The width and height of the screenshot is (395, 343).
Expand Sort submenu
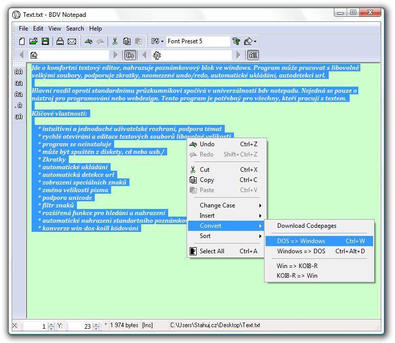click(x=225, y=236)
